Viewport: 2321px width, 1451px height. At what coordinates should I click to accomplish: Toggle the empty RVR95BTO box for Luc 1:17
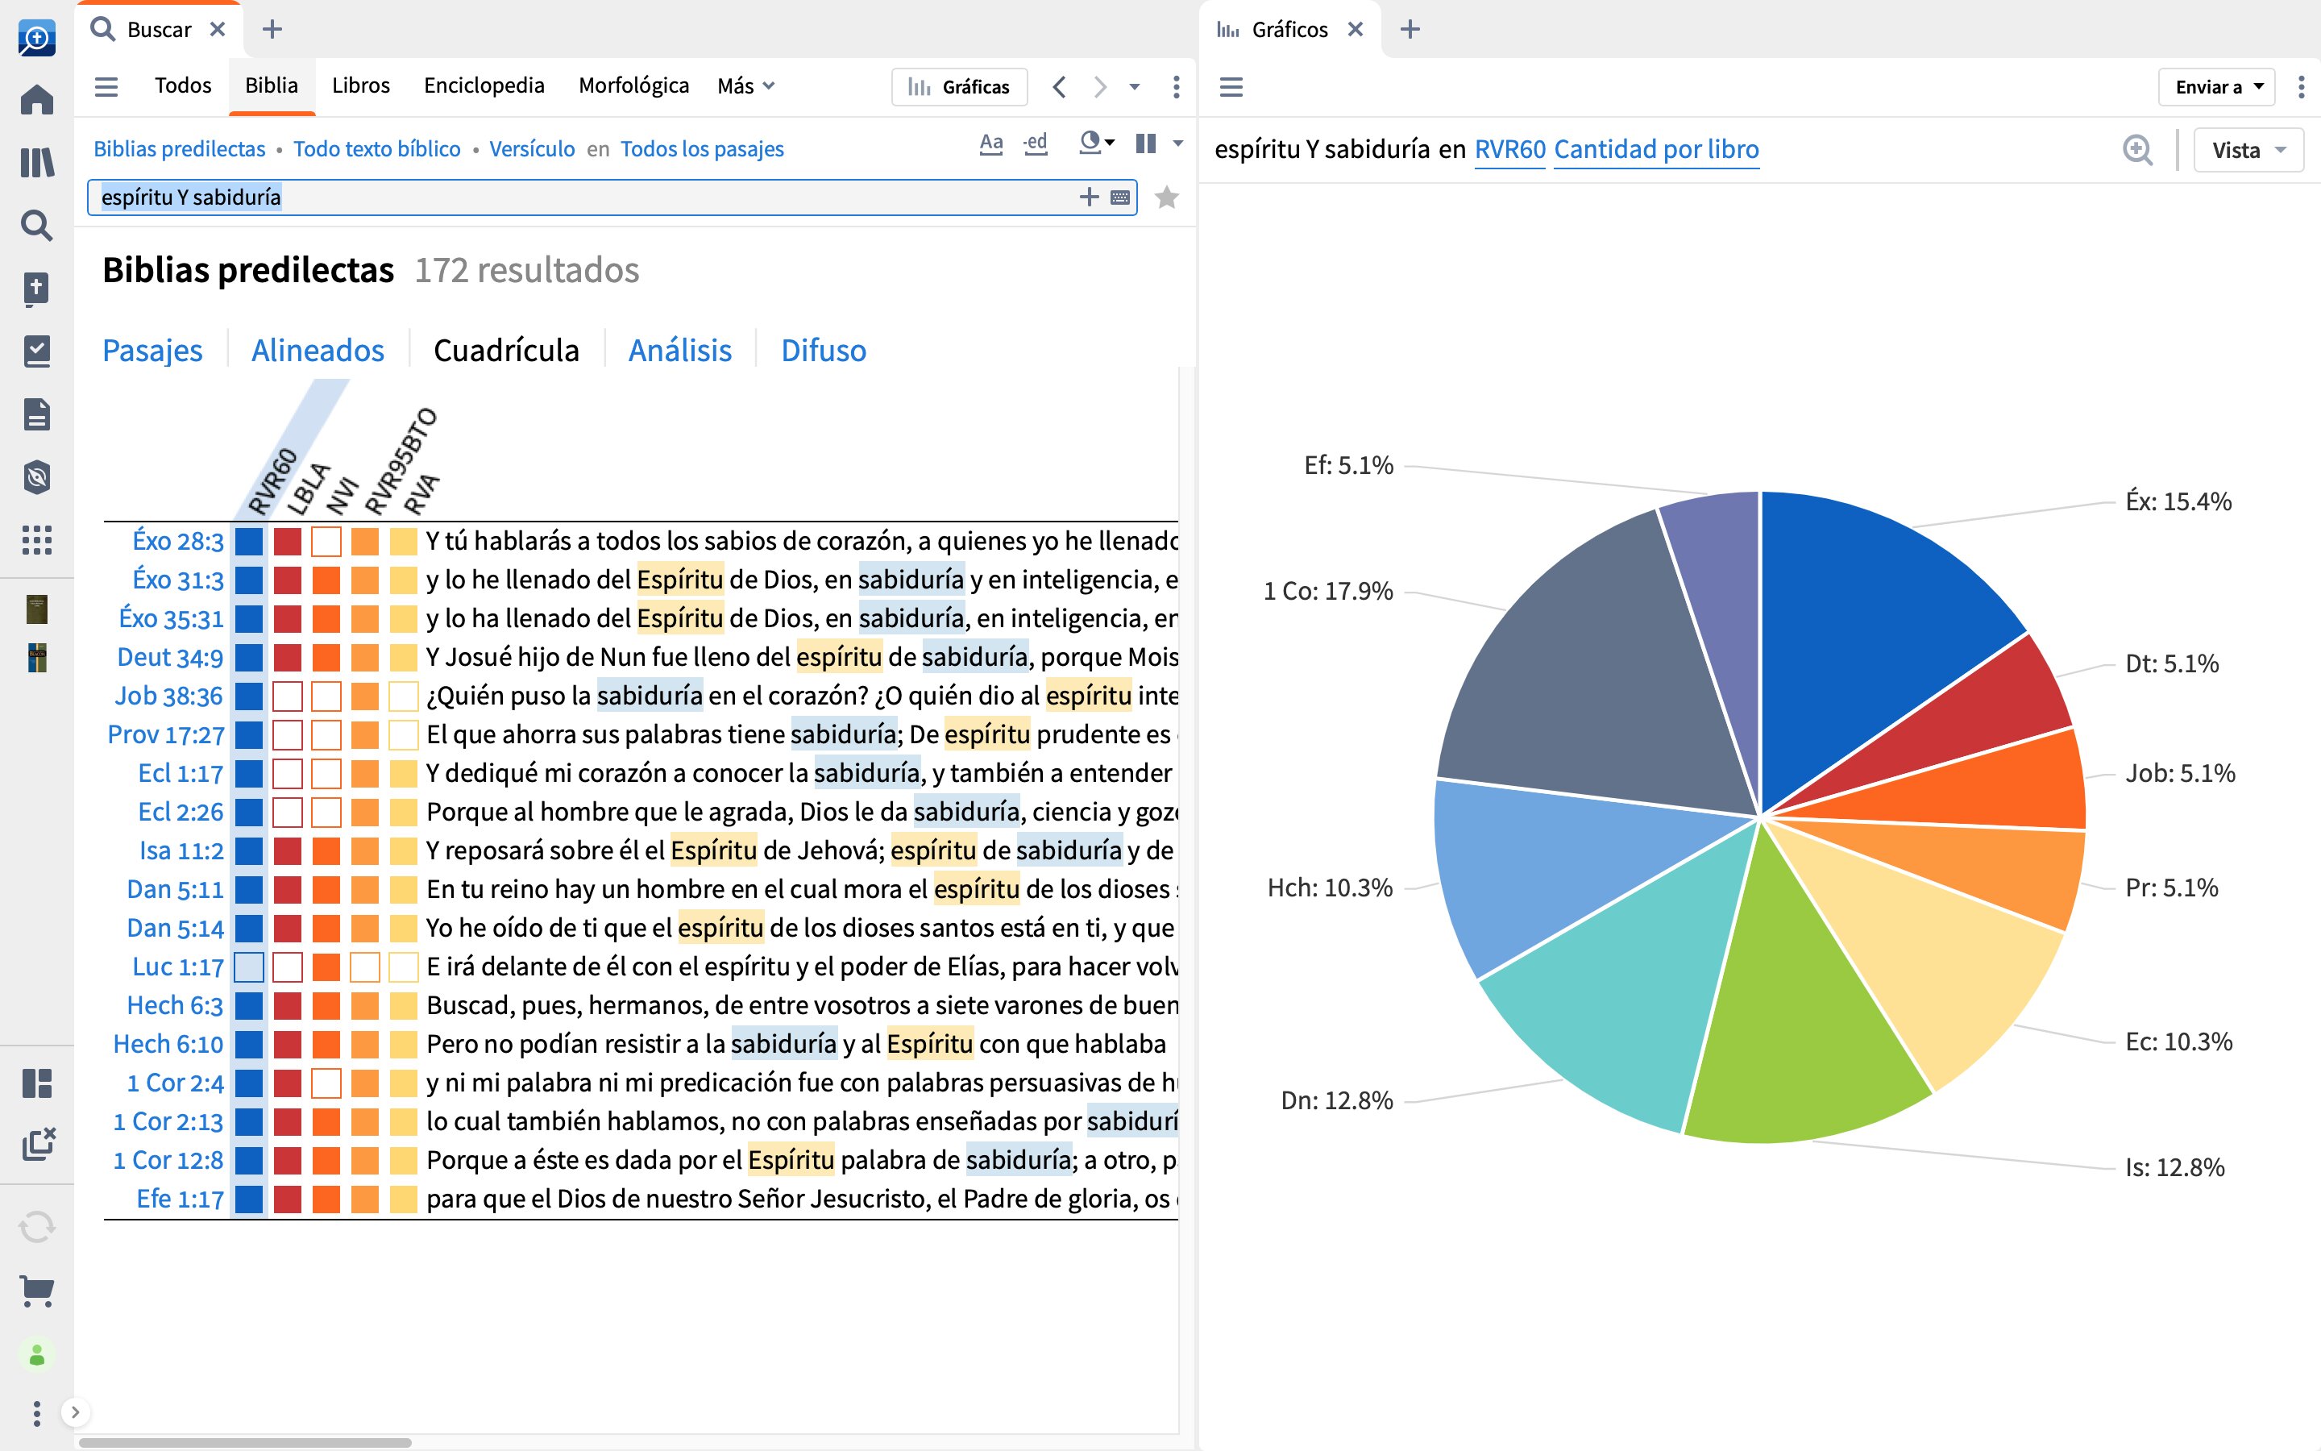(365, 967)
